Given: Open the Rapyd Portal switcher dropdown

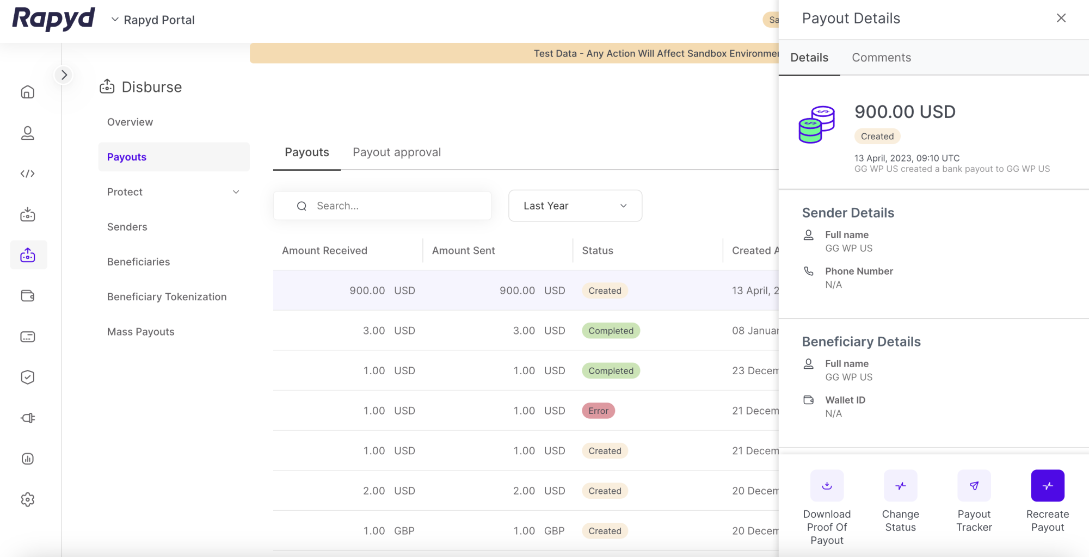Looking at the screenshot, I should pyautogui.click(x=153, y=20).
